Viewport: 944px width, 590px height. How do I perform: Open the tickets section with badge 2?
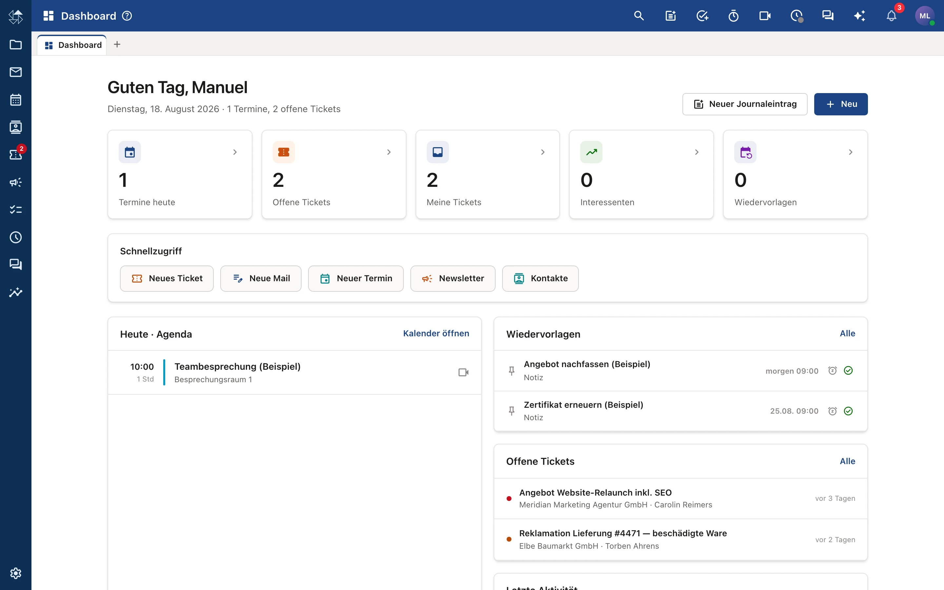tap(16, 154)
